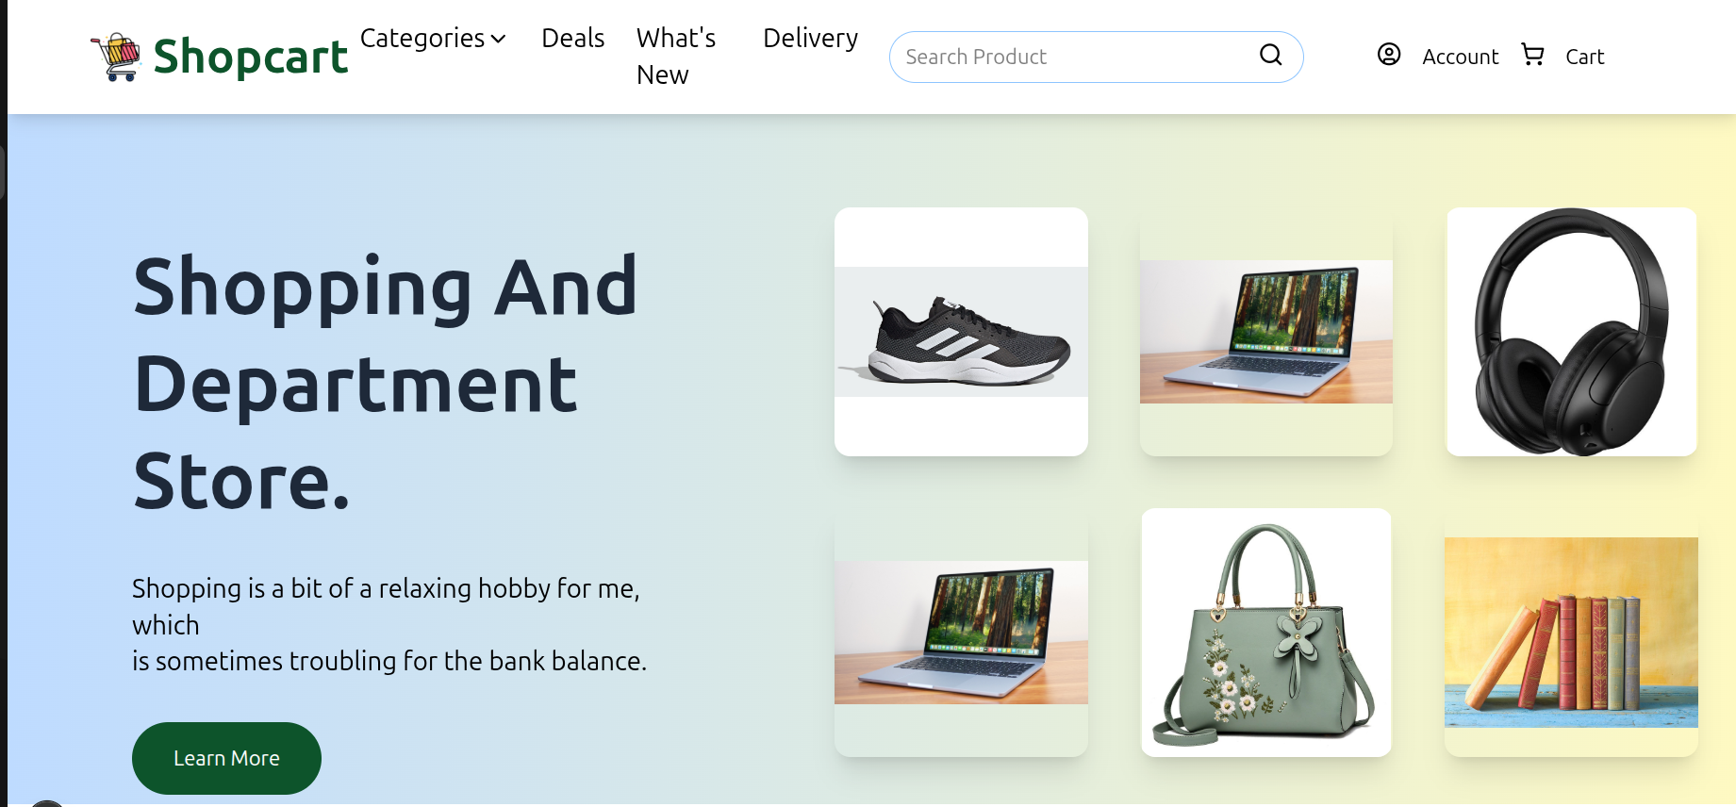Image resolution: width=1736 pixels, height=807 pixels.
Task: Open the Account link text
Action: point(1460,58)
